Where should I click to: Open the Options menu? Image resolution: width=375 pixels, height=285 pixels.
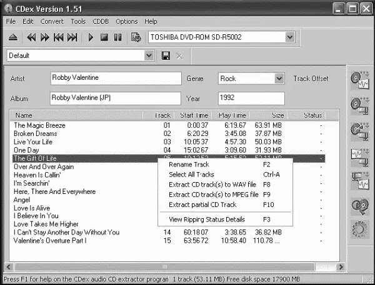point(126,21)
